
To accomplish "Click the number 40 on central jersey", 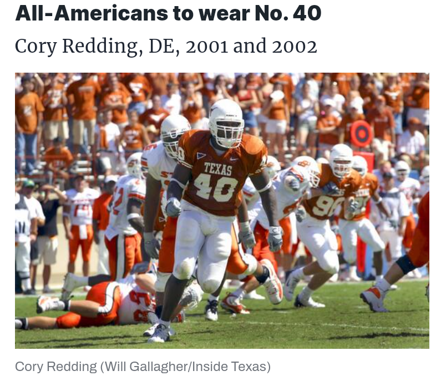I will coord(216,187).
